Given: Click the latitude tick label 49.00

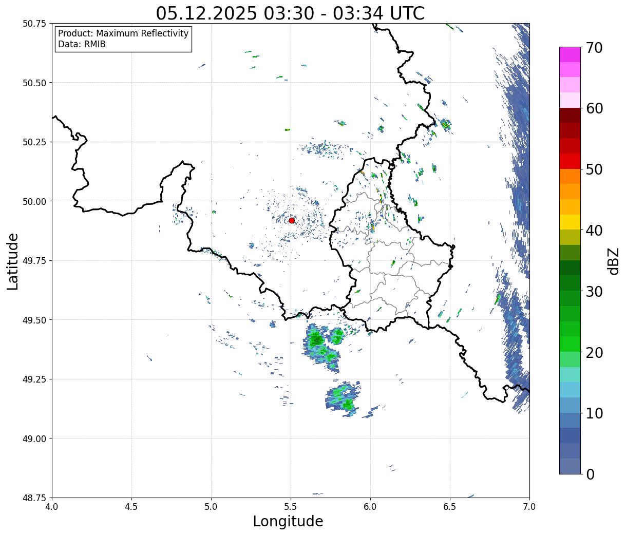Looking at the screenshot, I should [x=34, y=438].
